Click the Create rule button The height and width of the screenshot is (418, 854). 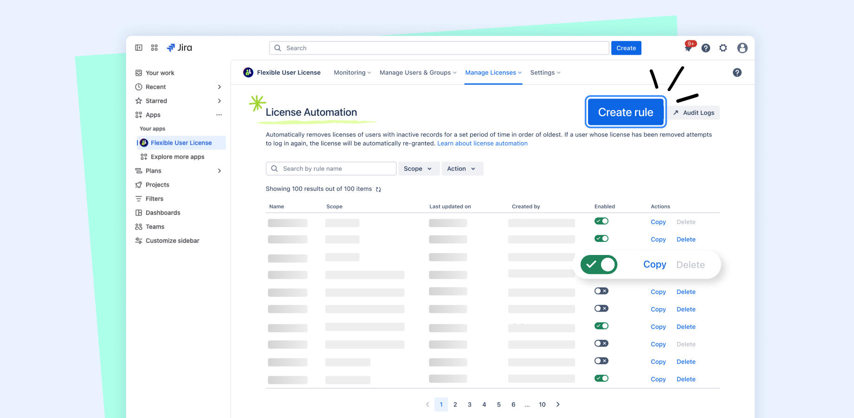click(x=625, y=112)
